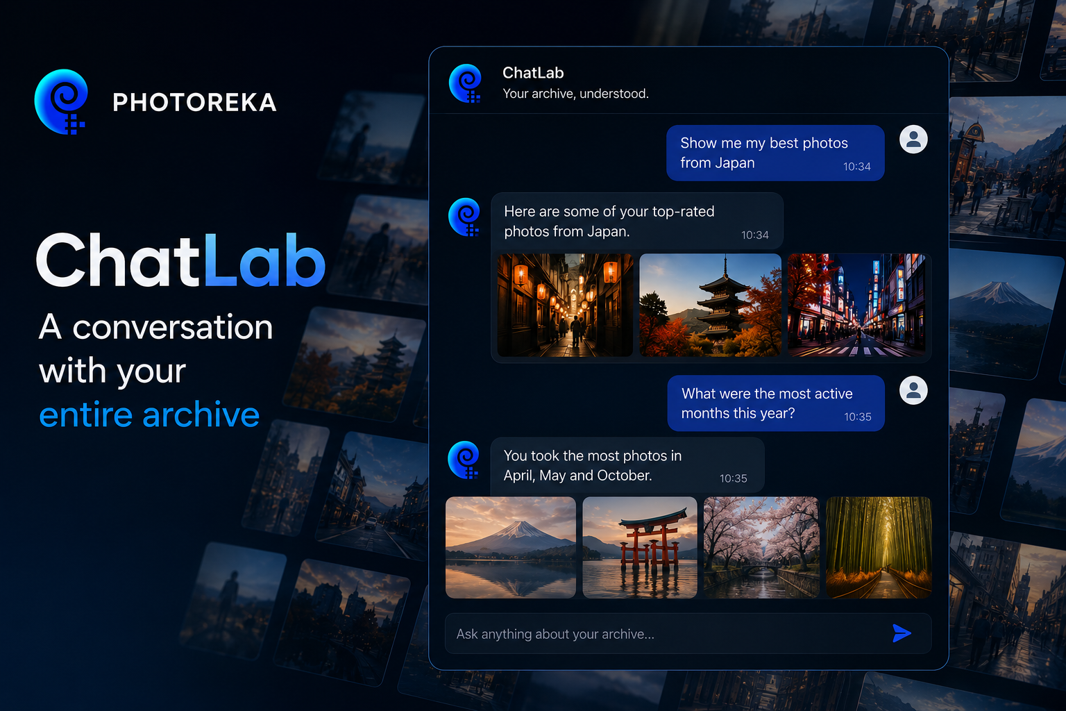Open the lantern alley photo thumbnail
This screenshot has height=711, width=1066.
pyautogui.click(x=565, y=306)
